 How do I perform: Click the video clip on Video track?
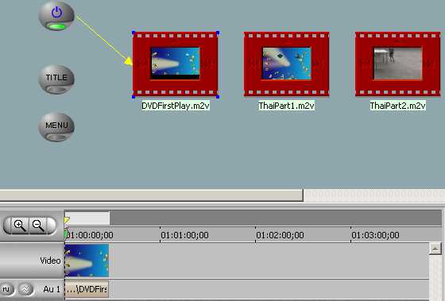coord(87,260)
